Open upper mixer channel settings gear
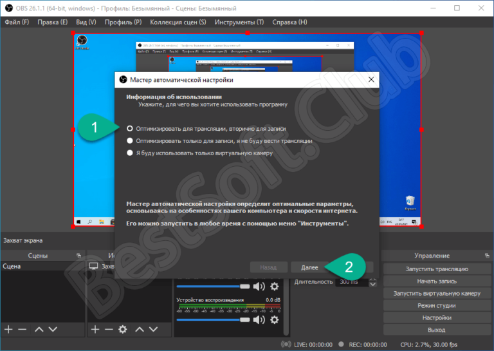The height and width of the screenshot is (351, 494). pos(275,287)
